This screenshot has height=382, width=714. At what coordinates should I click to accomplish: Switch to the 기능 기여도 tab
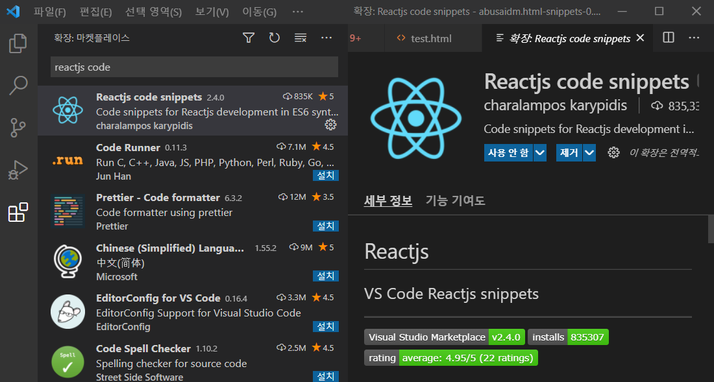456,200
